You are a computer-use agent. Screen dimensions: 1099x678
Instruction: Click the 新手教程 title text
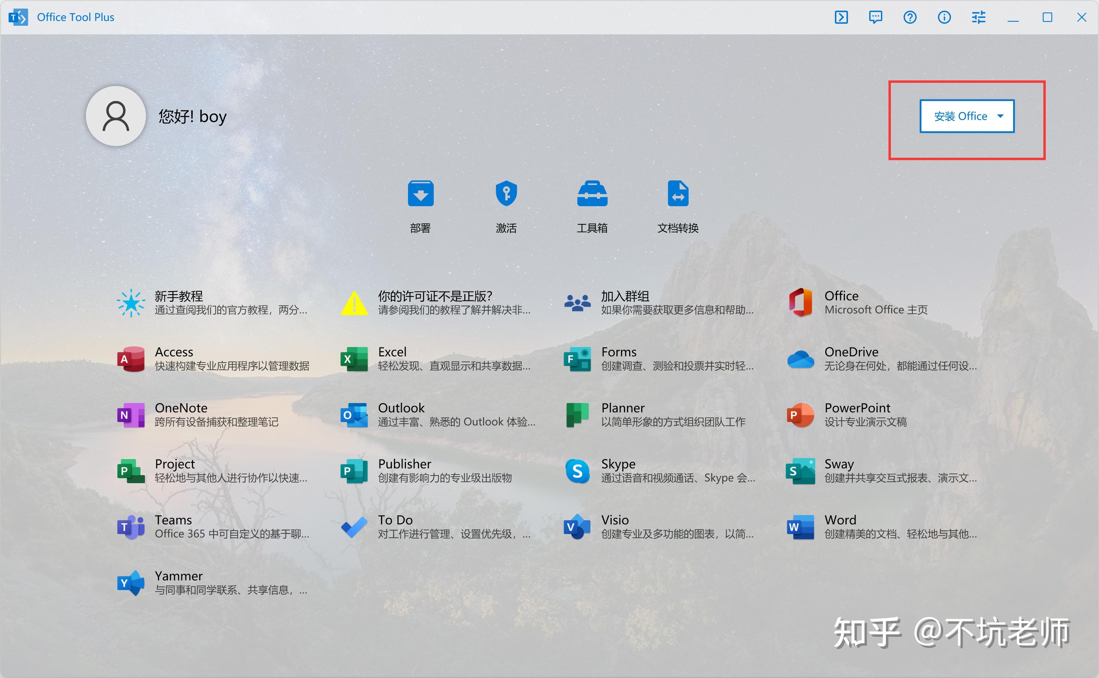pyautogui.click(x=179, y=296)
